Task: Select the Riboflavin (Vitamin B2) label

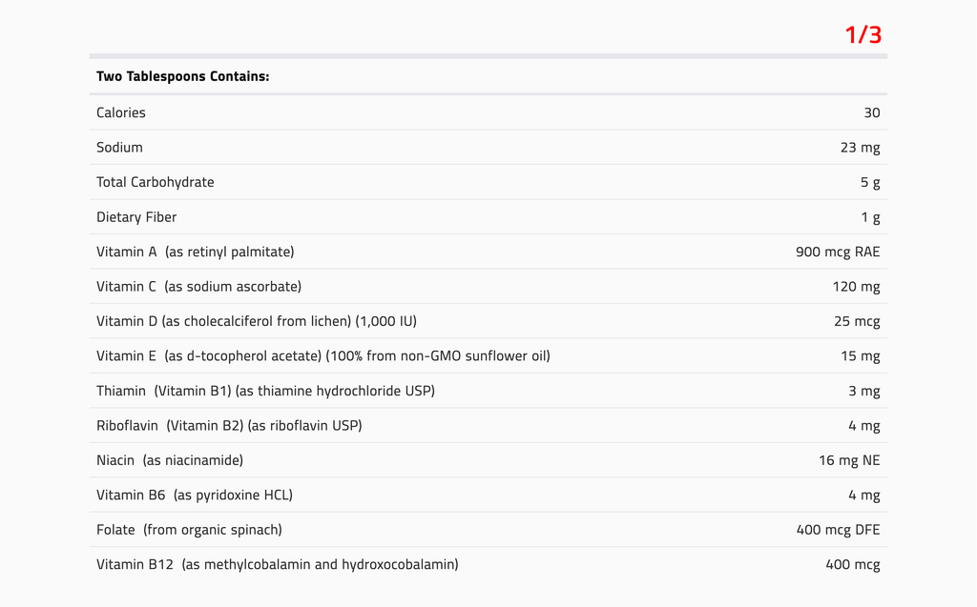Action: pyautogui.click(x=229, y=426)
